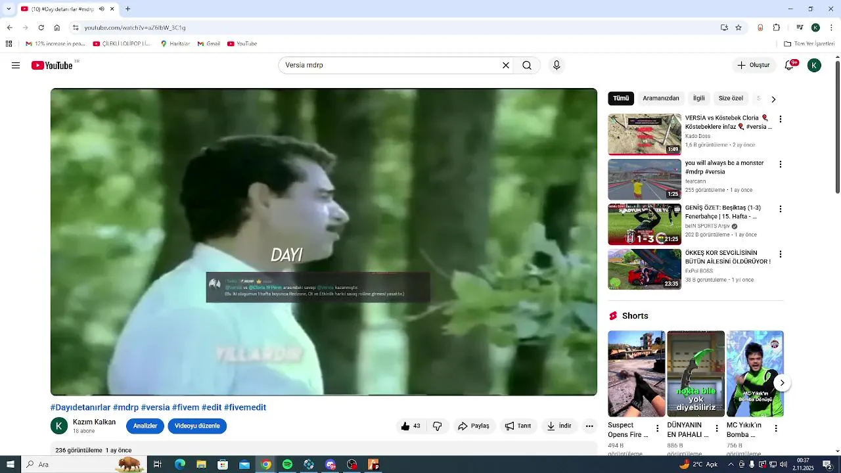Open account avatar menu in YouTube header
Viewport: 841px width, 473px height.
(814, 65)
